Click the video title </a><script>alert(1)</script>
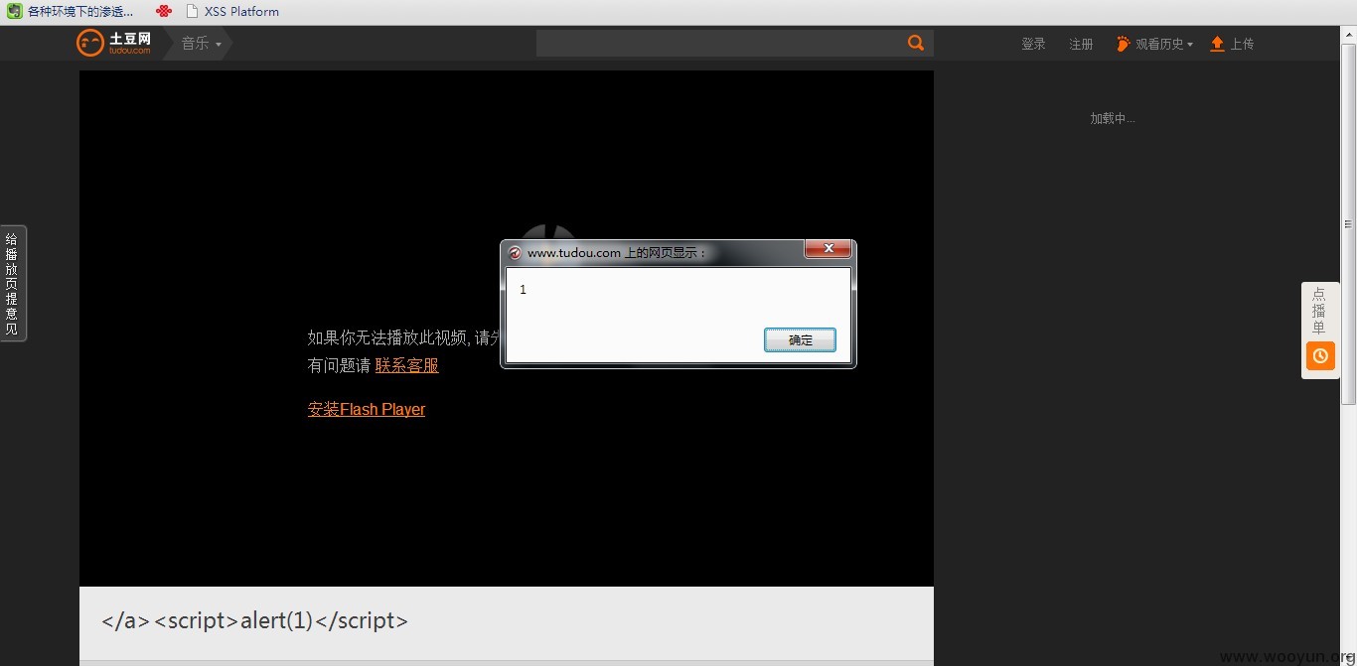The height and width of the screenshot is (666, 1357). (254, 621)
